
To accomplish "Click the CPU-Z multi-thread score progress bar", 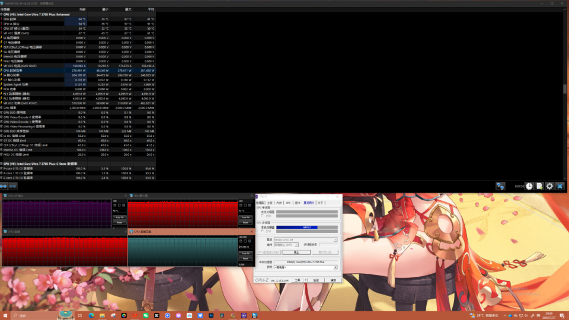I will (307, 227).
